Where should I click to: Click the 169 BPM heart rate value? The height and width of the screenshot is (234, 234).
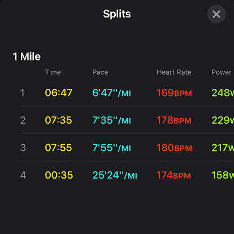coord(174,93)
